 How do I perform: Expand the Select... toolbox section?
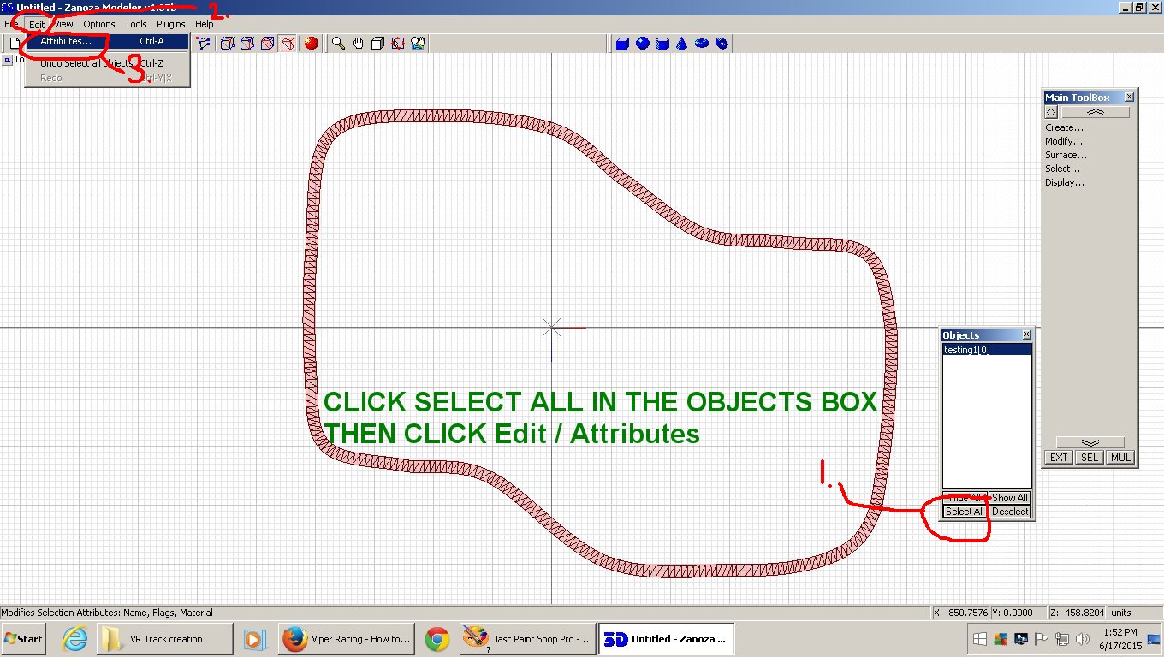click(x=1062, y=169)
